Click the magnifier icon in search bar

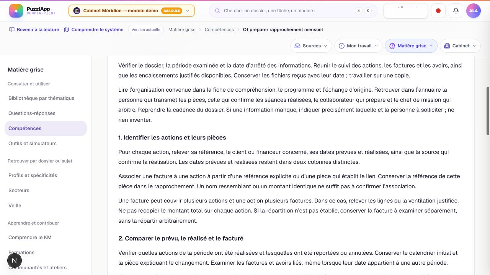tap(217, 11)
